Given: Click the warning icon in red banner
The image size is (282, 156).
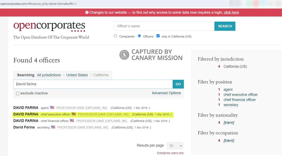Looking at the screenshot, I should coord(87,12).
